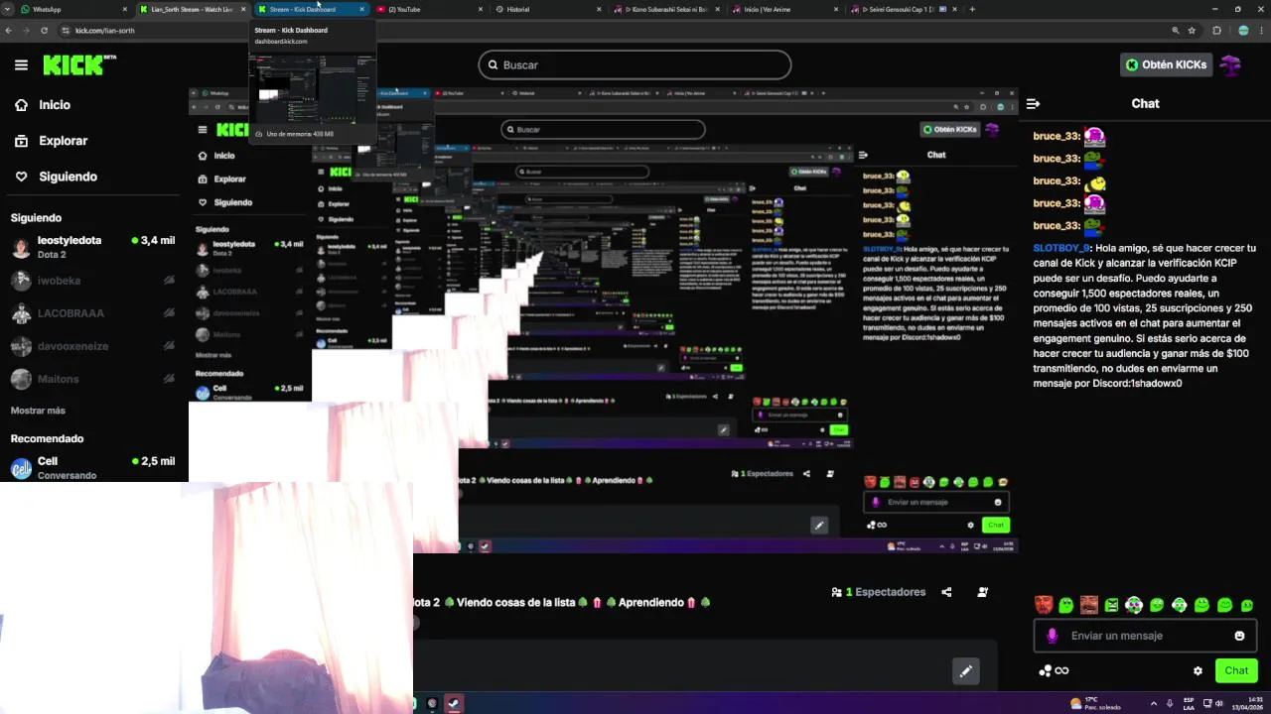The image size is (1271, 714).
Task: Click SLOTBOY_8 username in chat
Action: (1061, 249)
